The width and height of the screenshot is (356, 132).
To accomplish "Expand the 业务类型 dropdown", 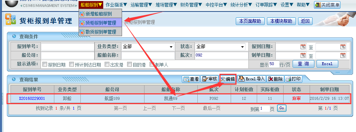I will pos(147,47).
